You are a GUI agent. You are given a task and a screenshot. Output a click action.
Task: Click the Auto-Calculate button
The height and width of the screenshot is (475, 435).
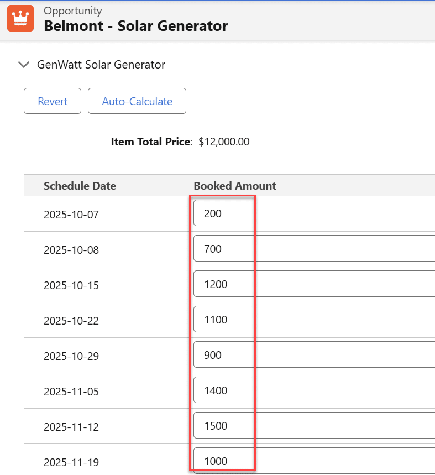pyautogui.click(x=137, y=101)
